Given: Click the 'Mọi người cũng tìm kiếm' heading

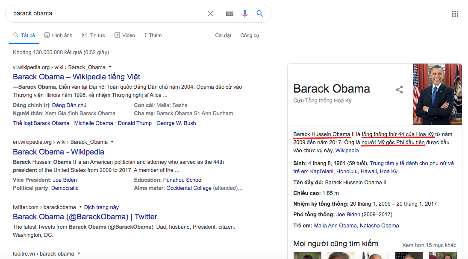Looking at the screenshot, I should coord(336,244).
